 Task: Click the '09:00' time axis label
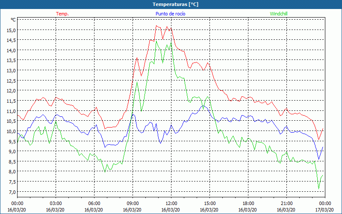(x=133, y=204)
